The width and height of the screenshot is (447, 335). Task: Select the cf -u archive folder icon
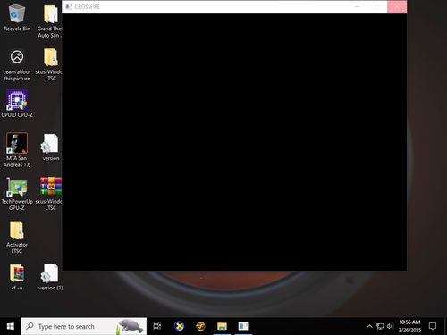tap(17, 277)
